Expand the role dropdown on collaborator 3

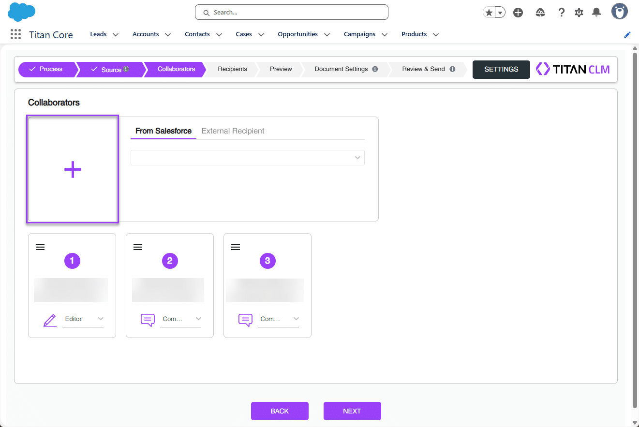click(279, 319)
